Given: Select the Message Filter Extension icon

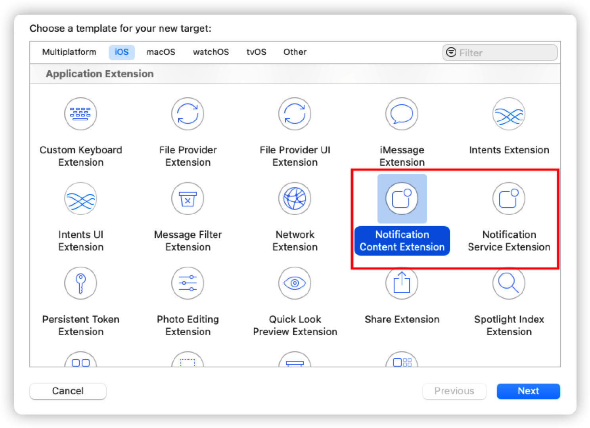Looking at the screenshot, I should pyautogui.click(x=188, y=198).
